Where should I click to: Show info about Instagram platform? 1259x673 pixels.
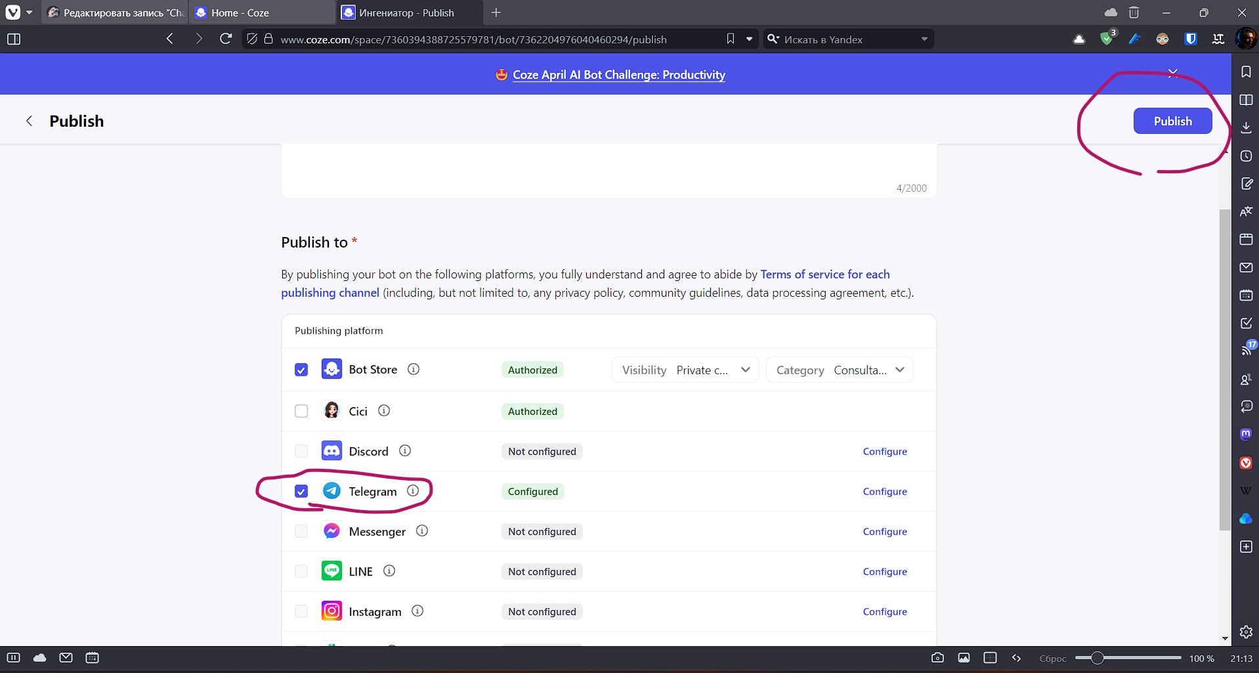tap(417, 611)
